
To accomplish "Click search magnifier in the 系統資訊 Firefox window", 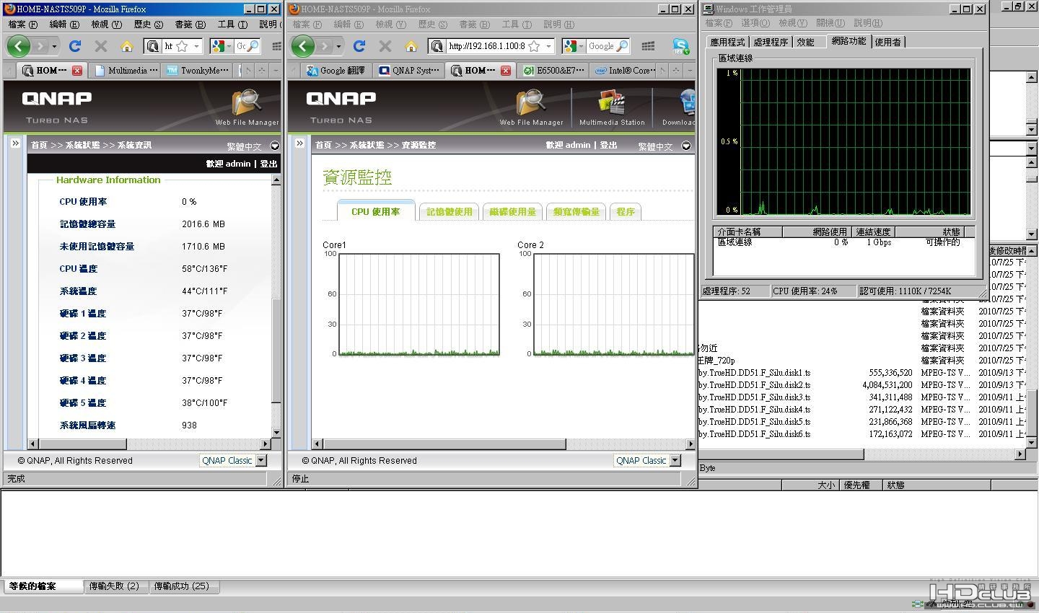I will point(253,46).
